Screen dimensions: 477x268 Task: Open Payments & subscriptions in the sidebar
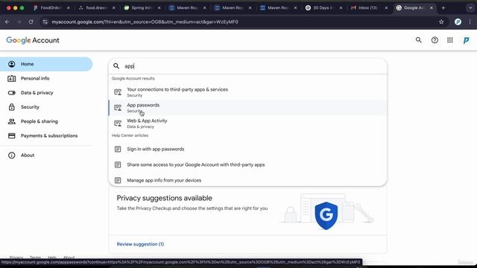[x=46, y=135]
